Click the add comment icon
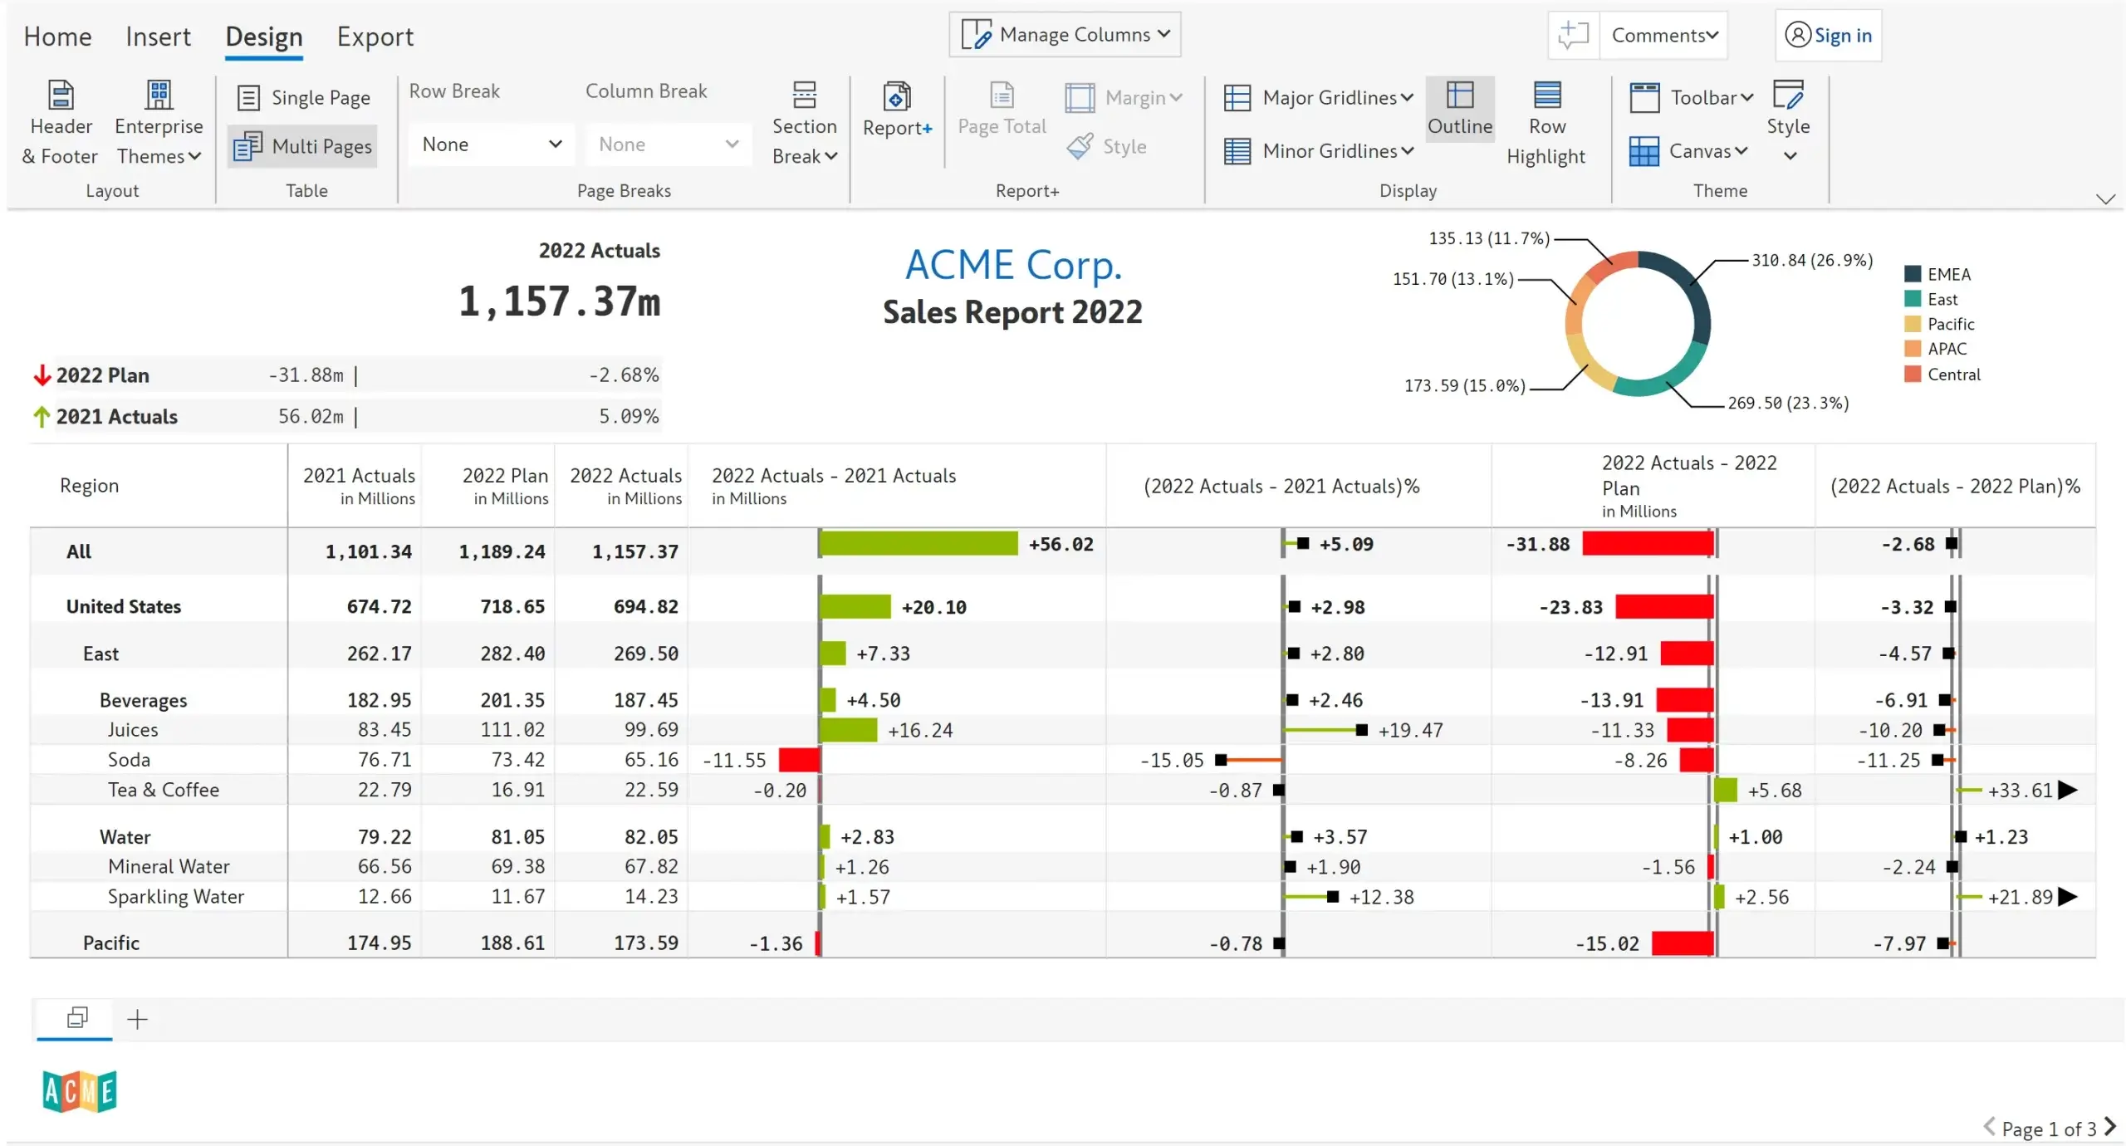2126x1146 pixels. point(1573,36)
